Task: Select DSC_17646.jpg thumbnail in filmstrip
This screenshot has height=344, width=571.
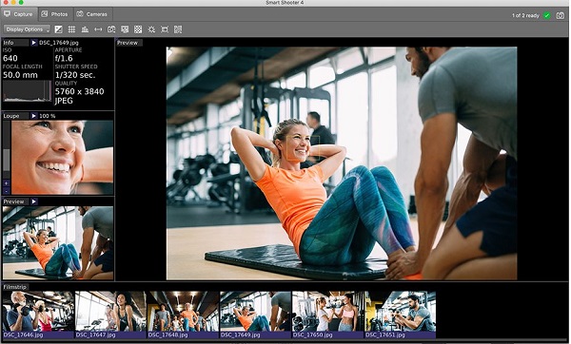Action: click(38, 315)
